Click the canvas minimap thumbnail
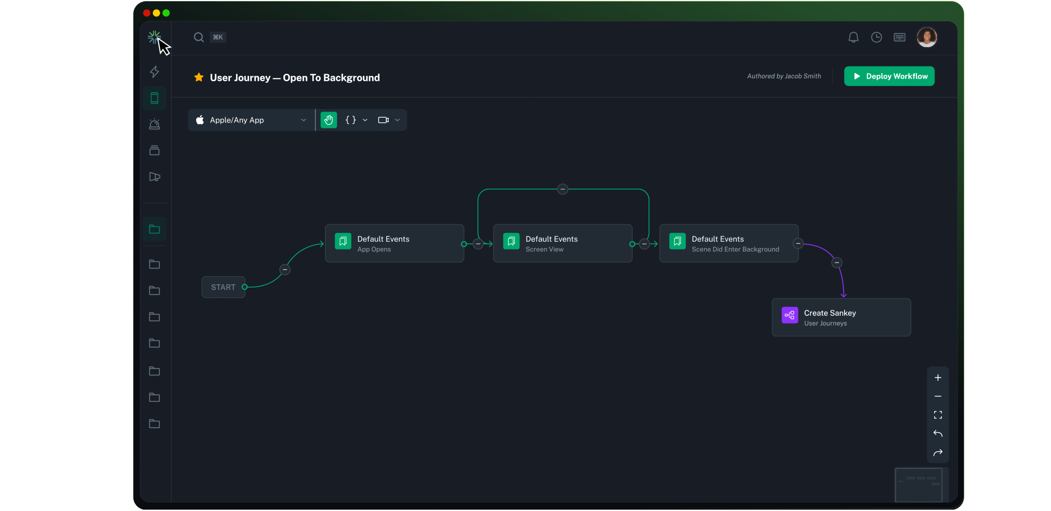 click(x=918, y=485)
